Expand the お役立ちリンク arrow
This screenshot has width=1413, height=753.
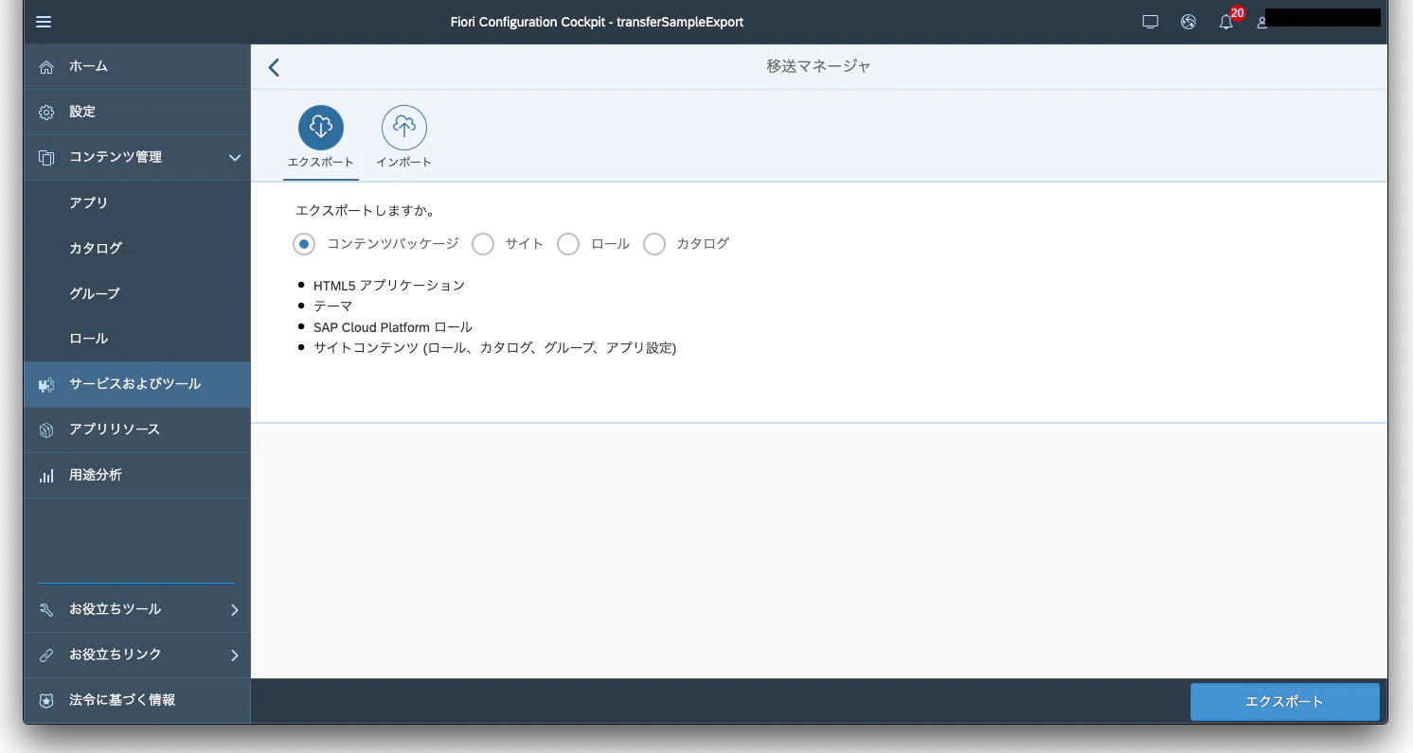(x=234, y=656)
